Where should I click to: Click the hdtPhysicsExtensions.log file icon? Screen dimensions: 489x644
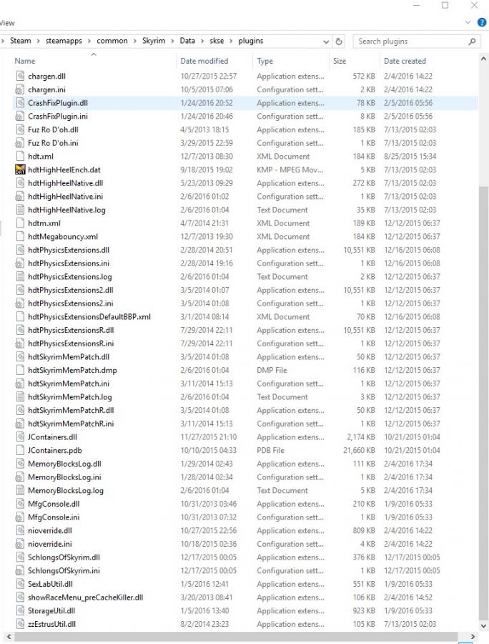pyautogui.click(x=20, y=276)
